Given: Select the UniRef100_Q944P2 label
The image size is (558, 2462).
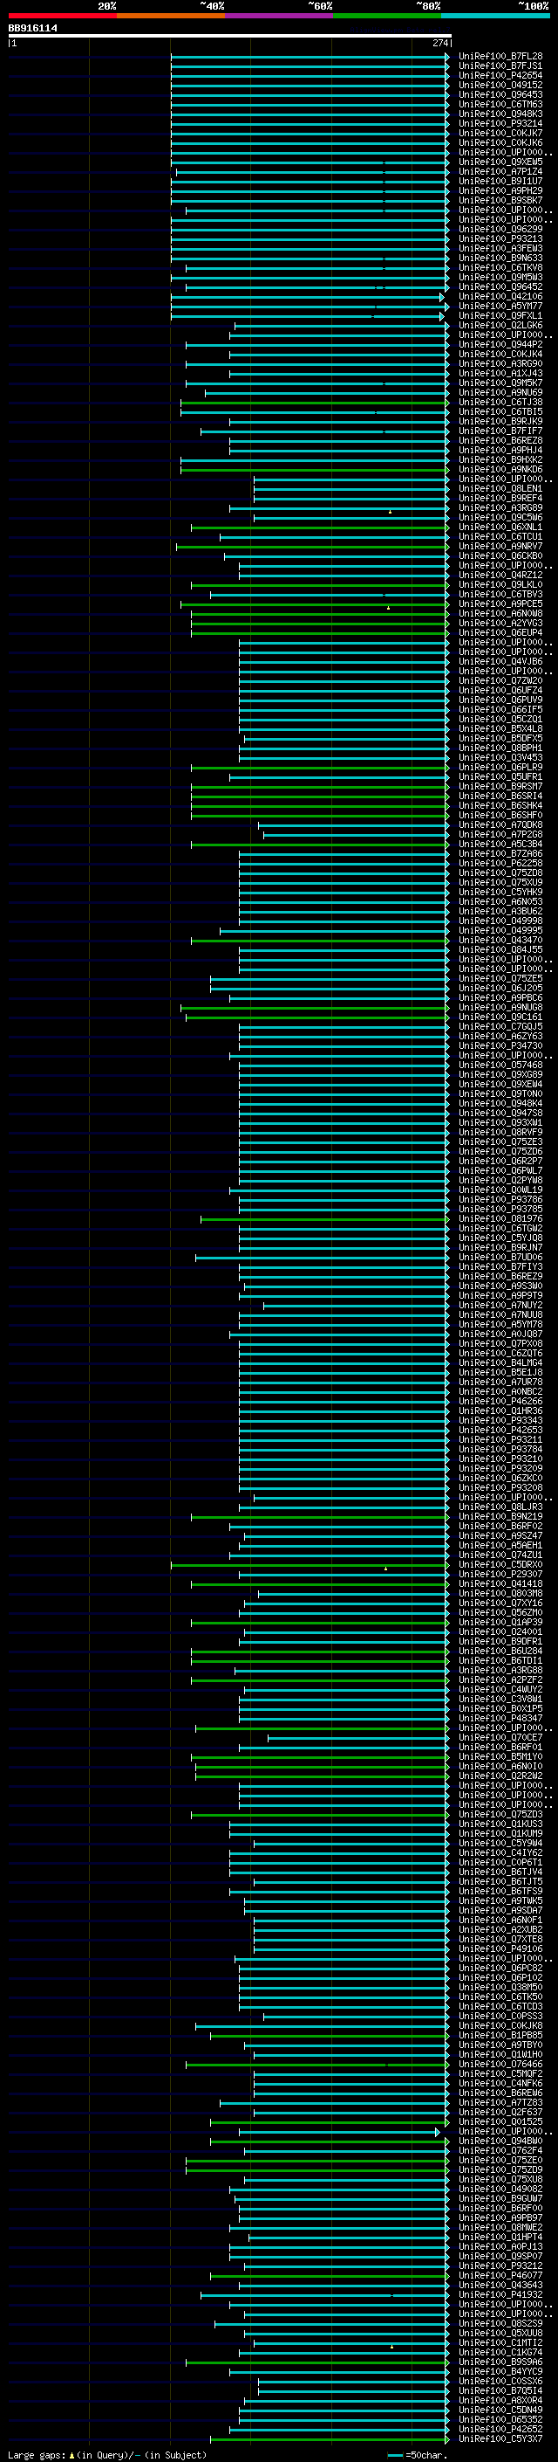Looking at the screenshot, I should (500, 344).
